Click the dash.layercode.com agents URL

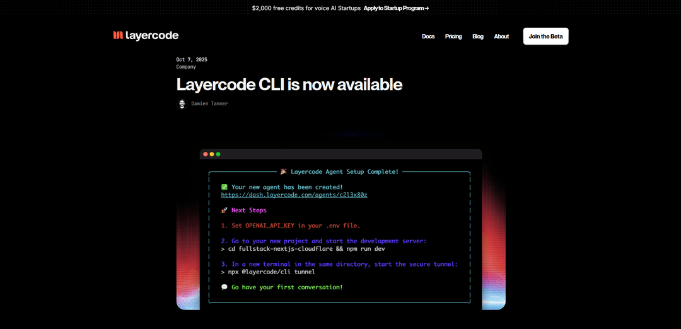[294, 195]
